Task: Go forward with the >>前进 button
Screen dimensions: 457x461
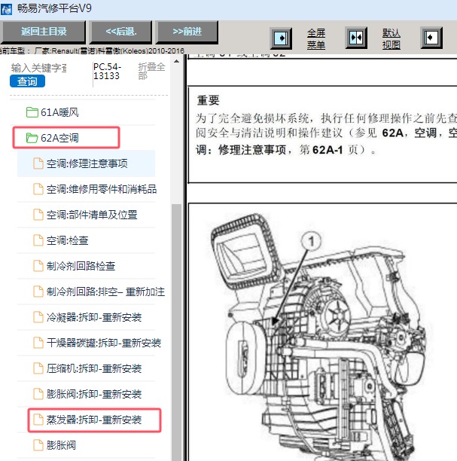Action: [187, 32]
